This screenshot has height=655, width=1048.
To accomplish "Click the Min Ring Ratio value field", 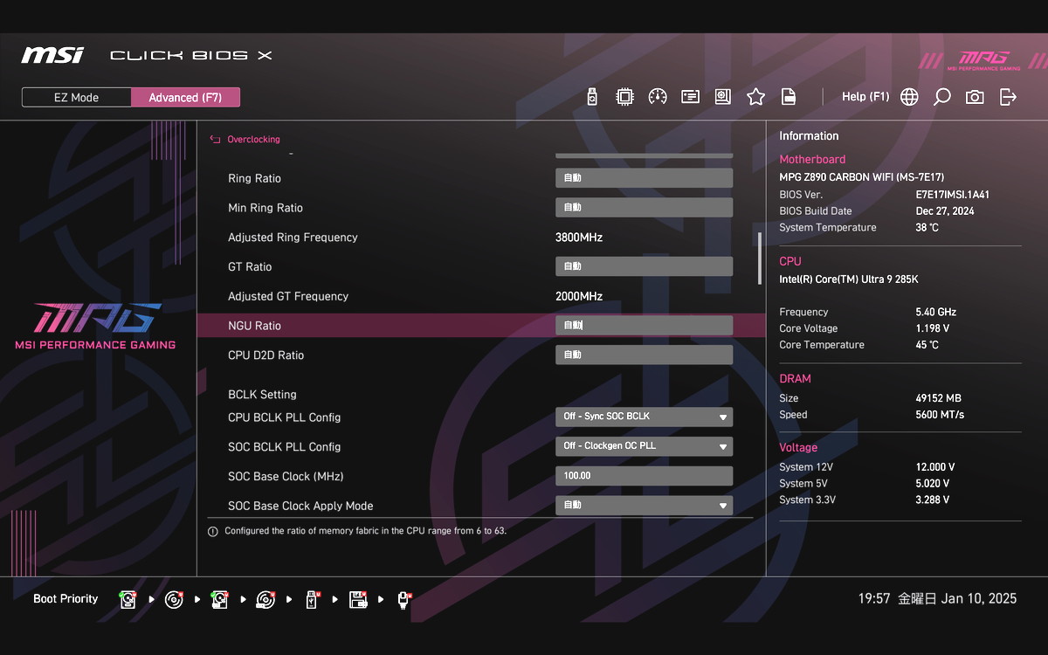I will [644, 208].
